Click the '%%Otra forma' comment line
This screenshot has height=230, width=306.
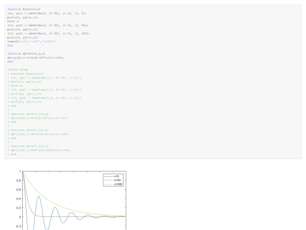[x=18, y=70]
